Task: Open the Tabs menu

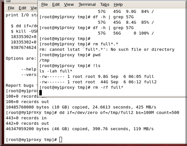Action: (105, 5)
